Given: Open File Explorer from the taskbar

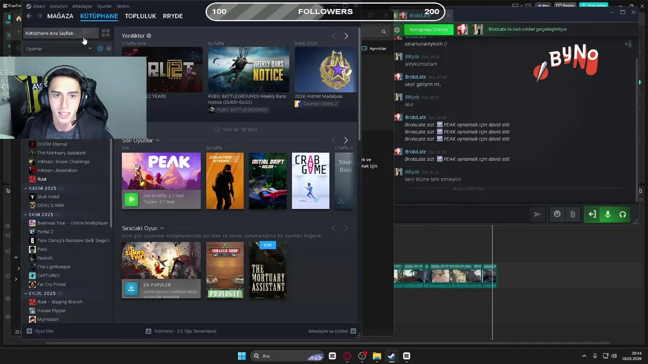Looking at the screenshot, I should coord(377,356).
